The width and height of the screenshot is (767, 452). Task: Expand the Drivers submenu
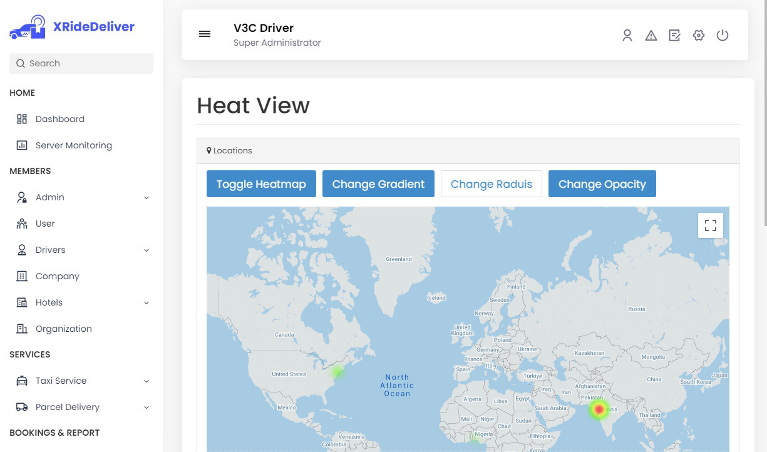click(x=147, y=250)
